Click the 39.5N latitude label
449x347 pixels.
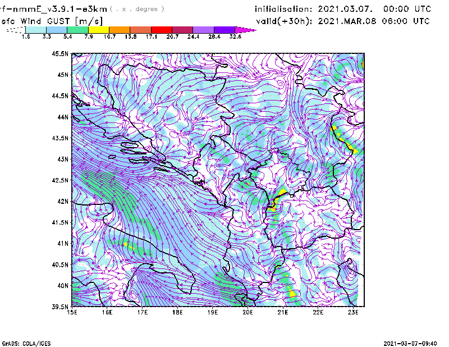(60, 307)
